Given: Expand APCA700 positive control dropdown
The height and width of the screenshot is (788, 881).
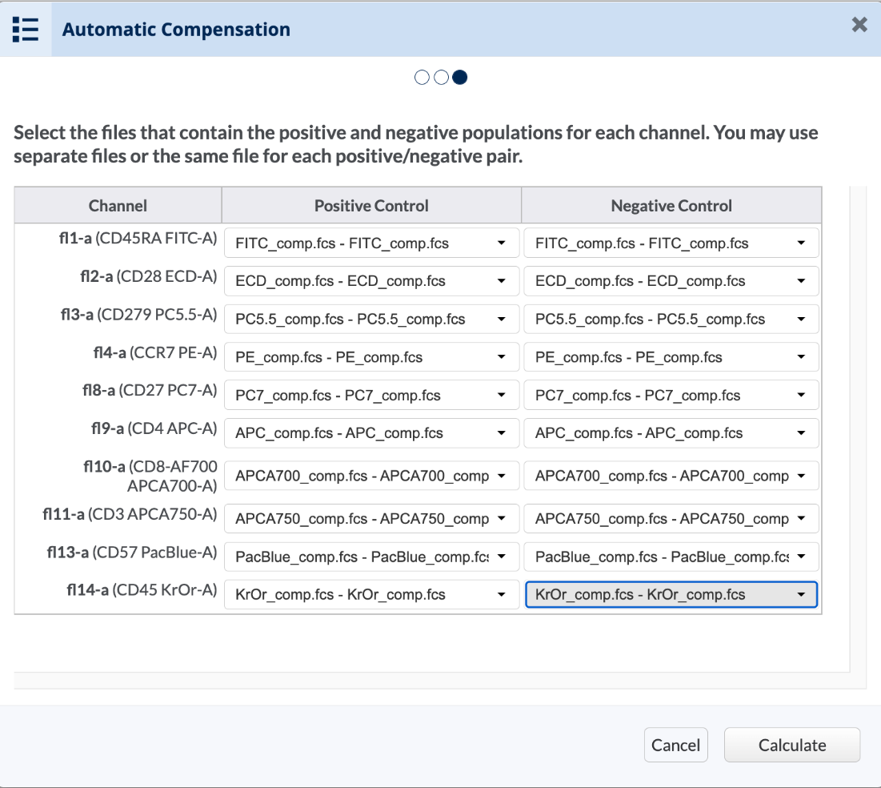Looking at the screenshot, I should pos(371,476).
